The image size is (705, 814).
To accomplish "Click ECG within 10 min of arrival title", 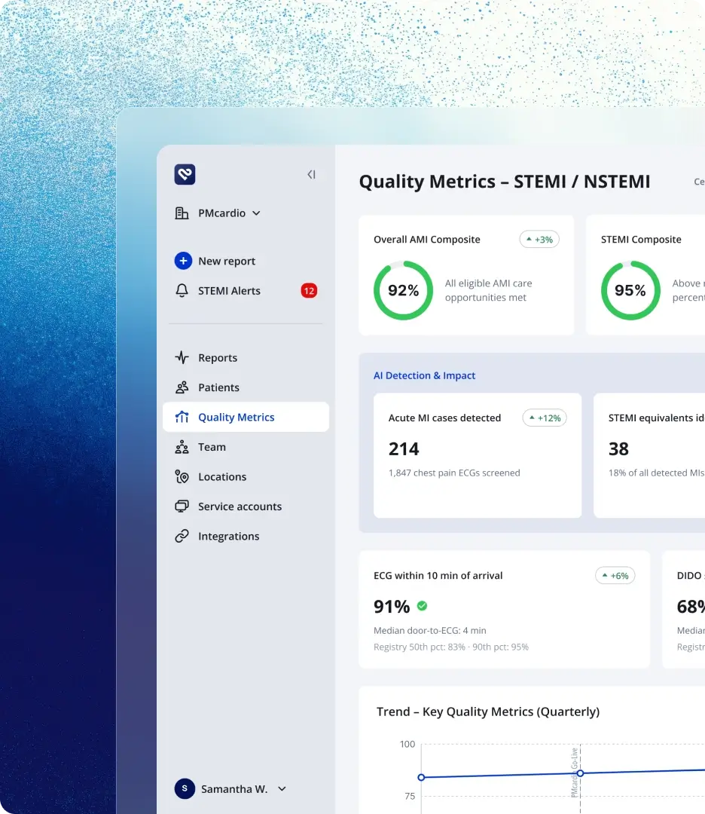I will tap(438, 576).
